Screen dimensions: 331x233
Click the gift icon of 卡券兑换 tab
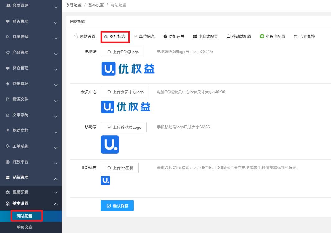click(296, 36)
